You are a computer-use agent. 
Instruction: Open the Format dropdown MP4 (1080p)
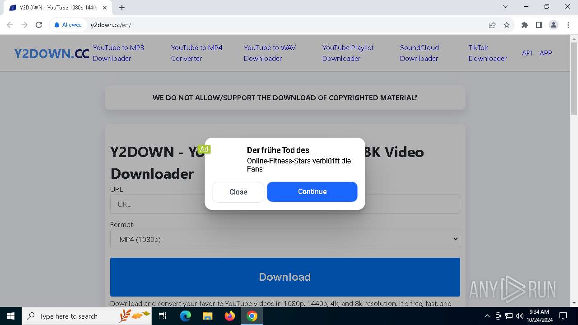[x=285, y=239]
